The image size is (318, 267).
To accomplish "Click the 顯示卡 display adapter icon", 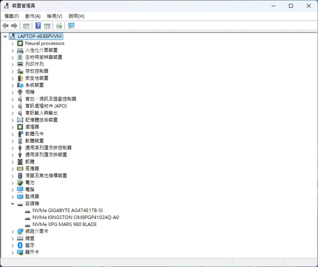I will coord(20,253).
